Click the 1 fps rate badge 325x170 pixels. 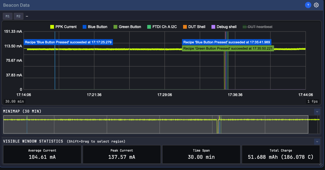point(312,101)
